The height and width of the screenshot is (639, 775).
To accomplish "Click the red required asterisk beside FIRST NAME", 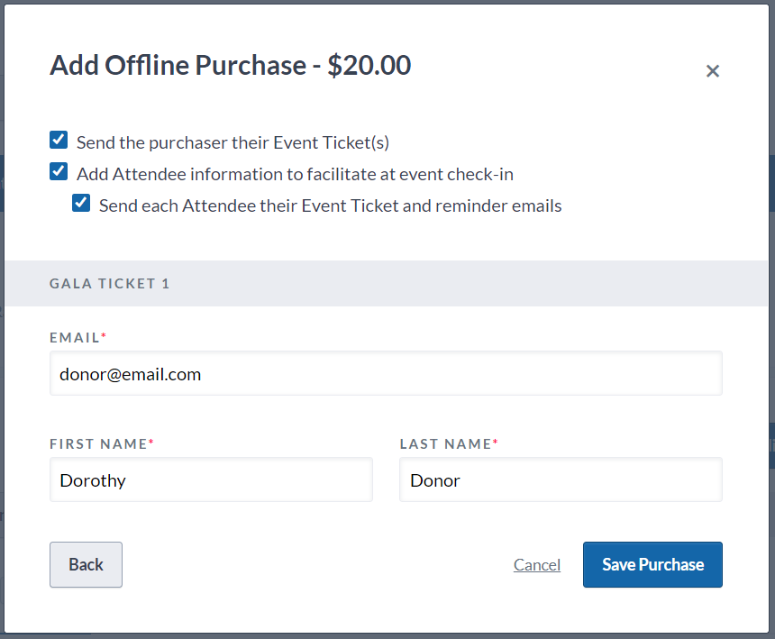I will [x=151, y=443].
